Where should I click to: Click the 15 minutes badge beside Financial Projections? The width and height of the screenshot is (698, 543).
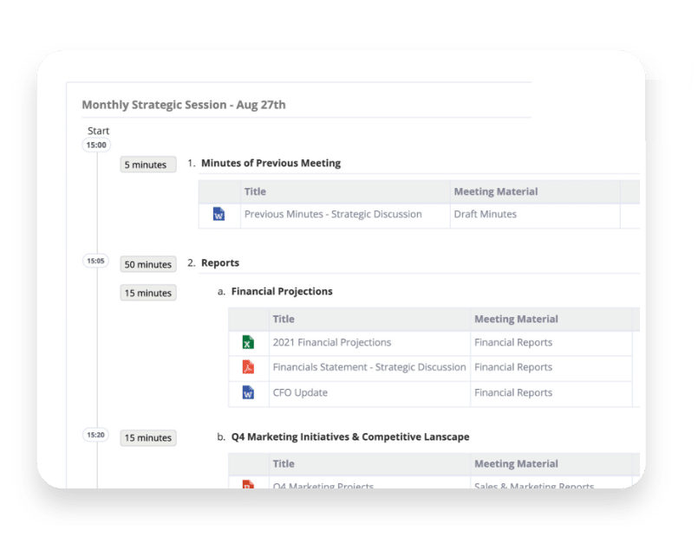[x=148, y=293]
